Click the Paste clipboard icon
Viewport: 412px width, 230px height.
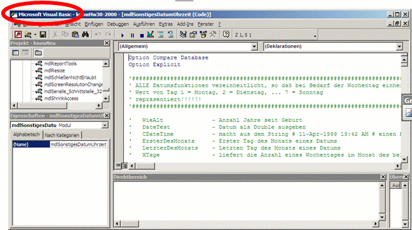pos(75,35)
